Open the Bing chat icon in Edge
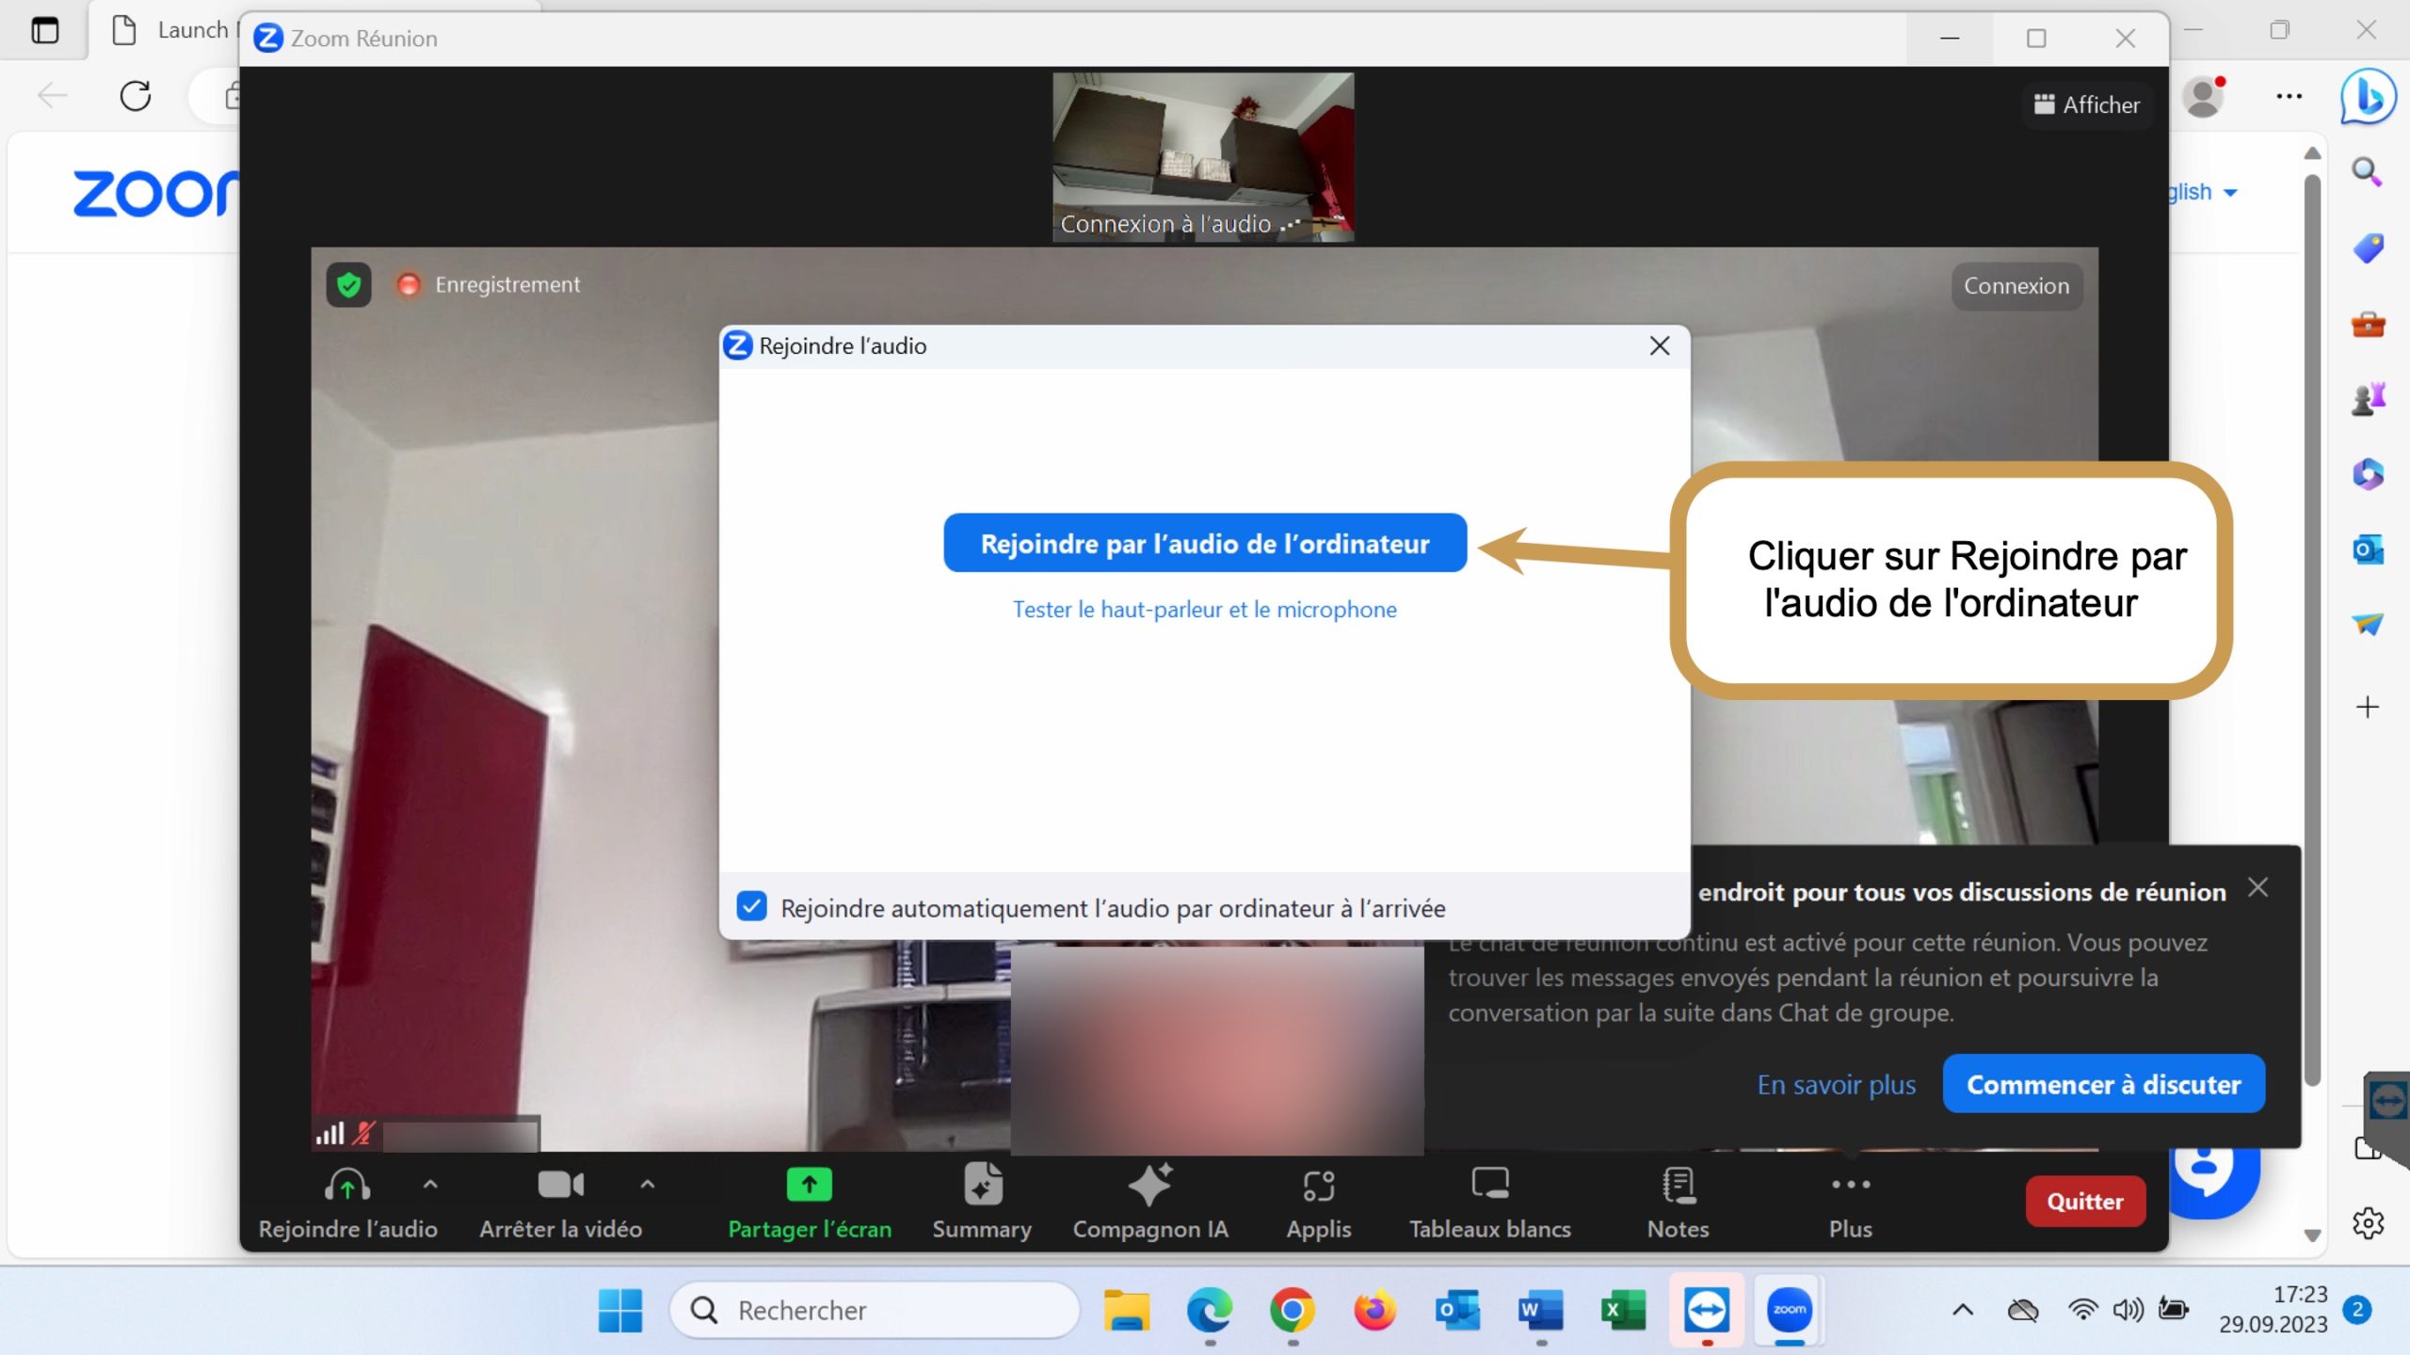 [2368, 96]
